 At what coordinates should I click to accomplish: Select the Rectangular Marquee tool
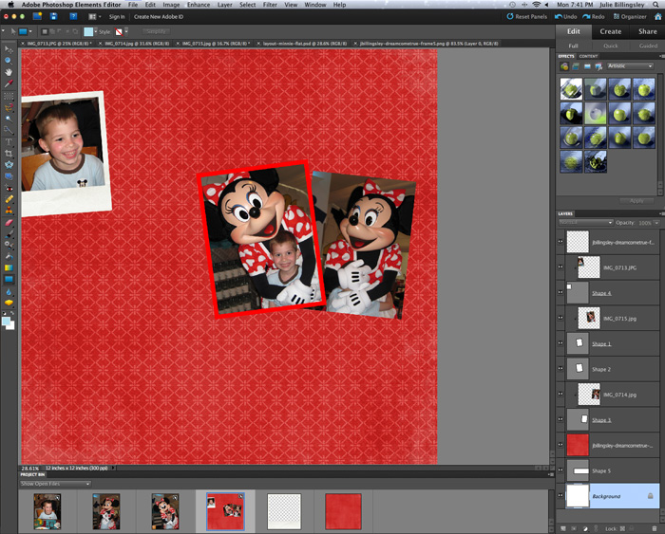pyautogui.click(x=9, y=96)
